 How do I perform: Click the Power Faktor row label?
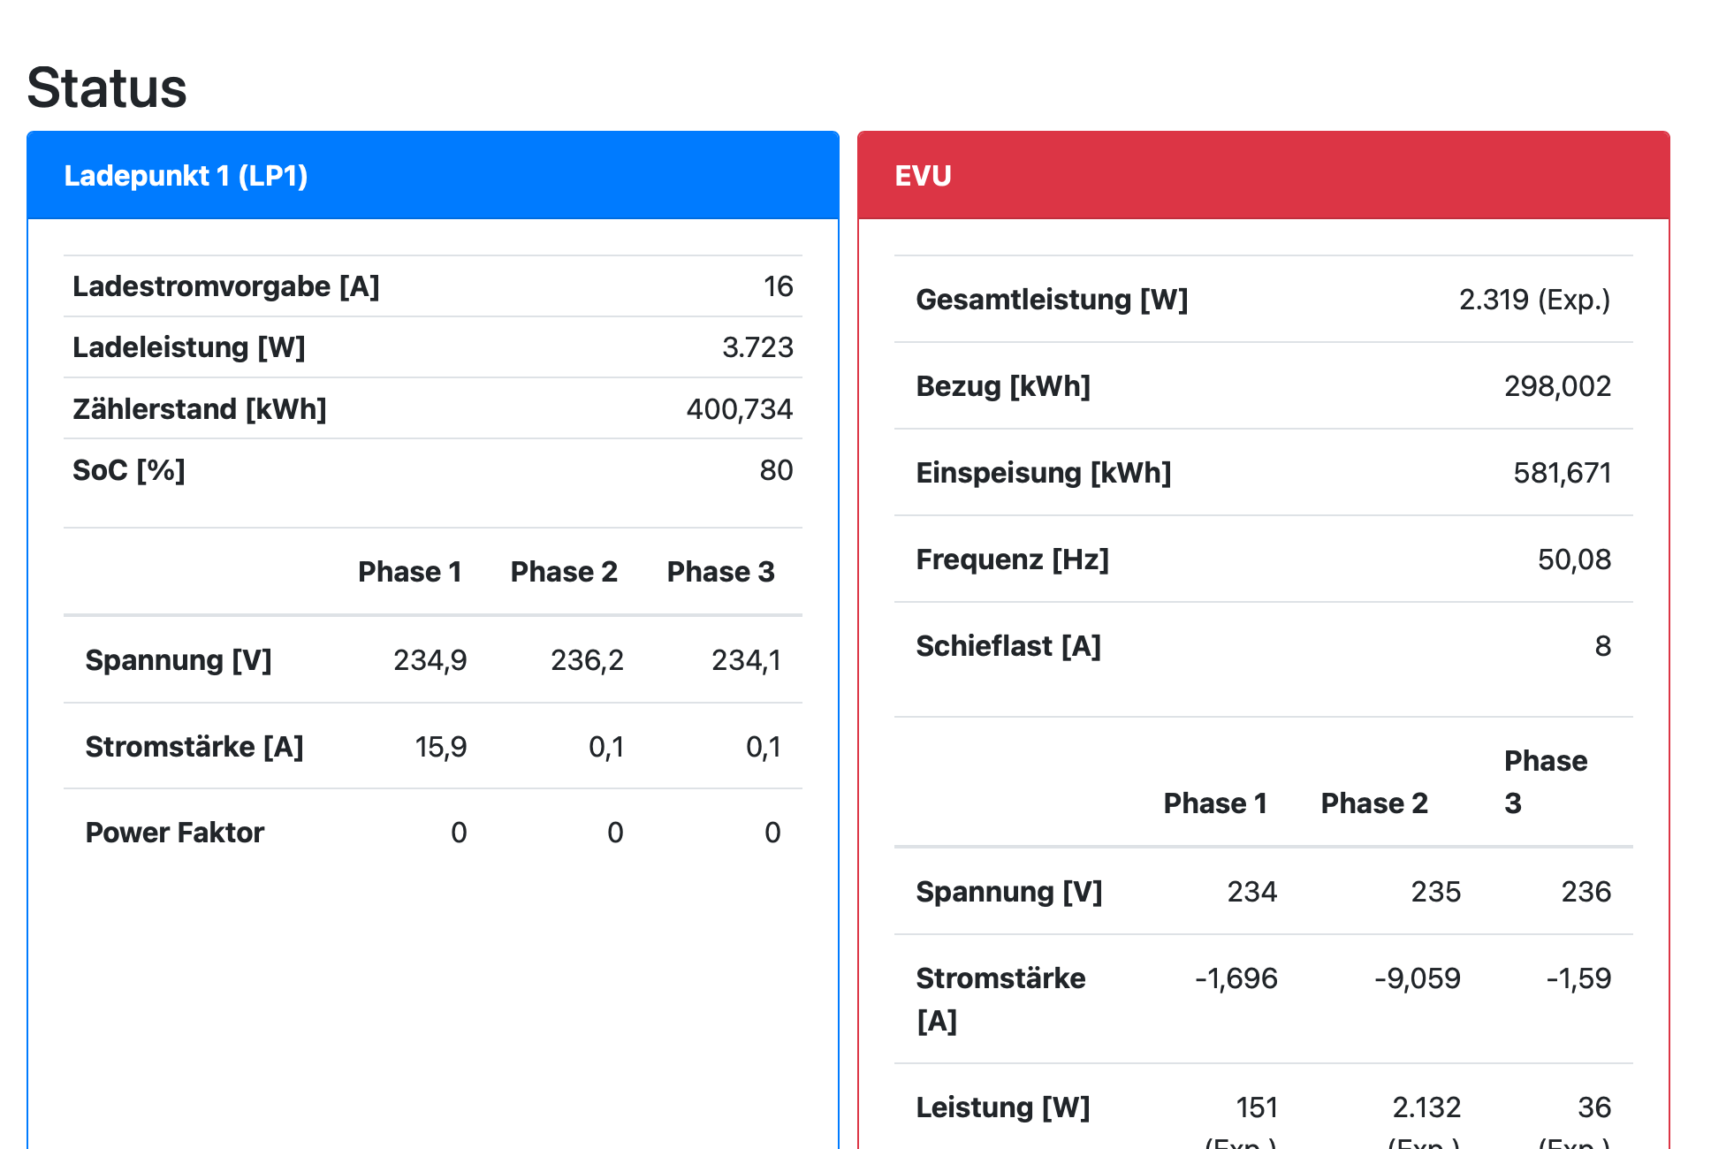[x=174, y=833]
